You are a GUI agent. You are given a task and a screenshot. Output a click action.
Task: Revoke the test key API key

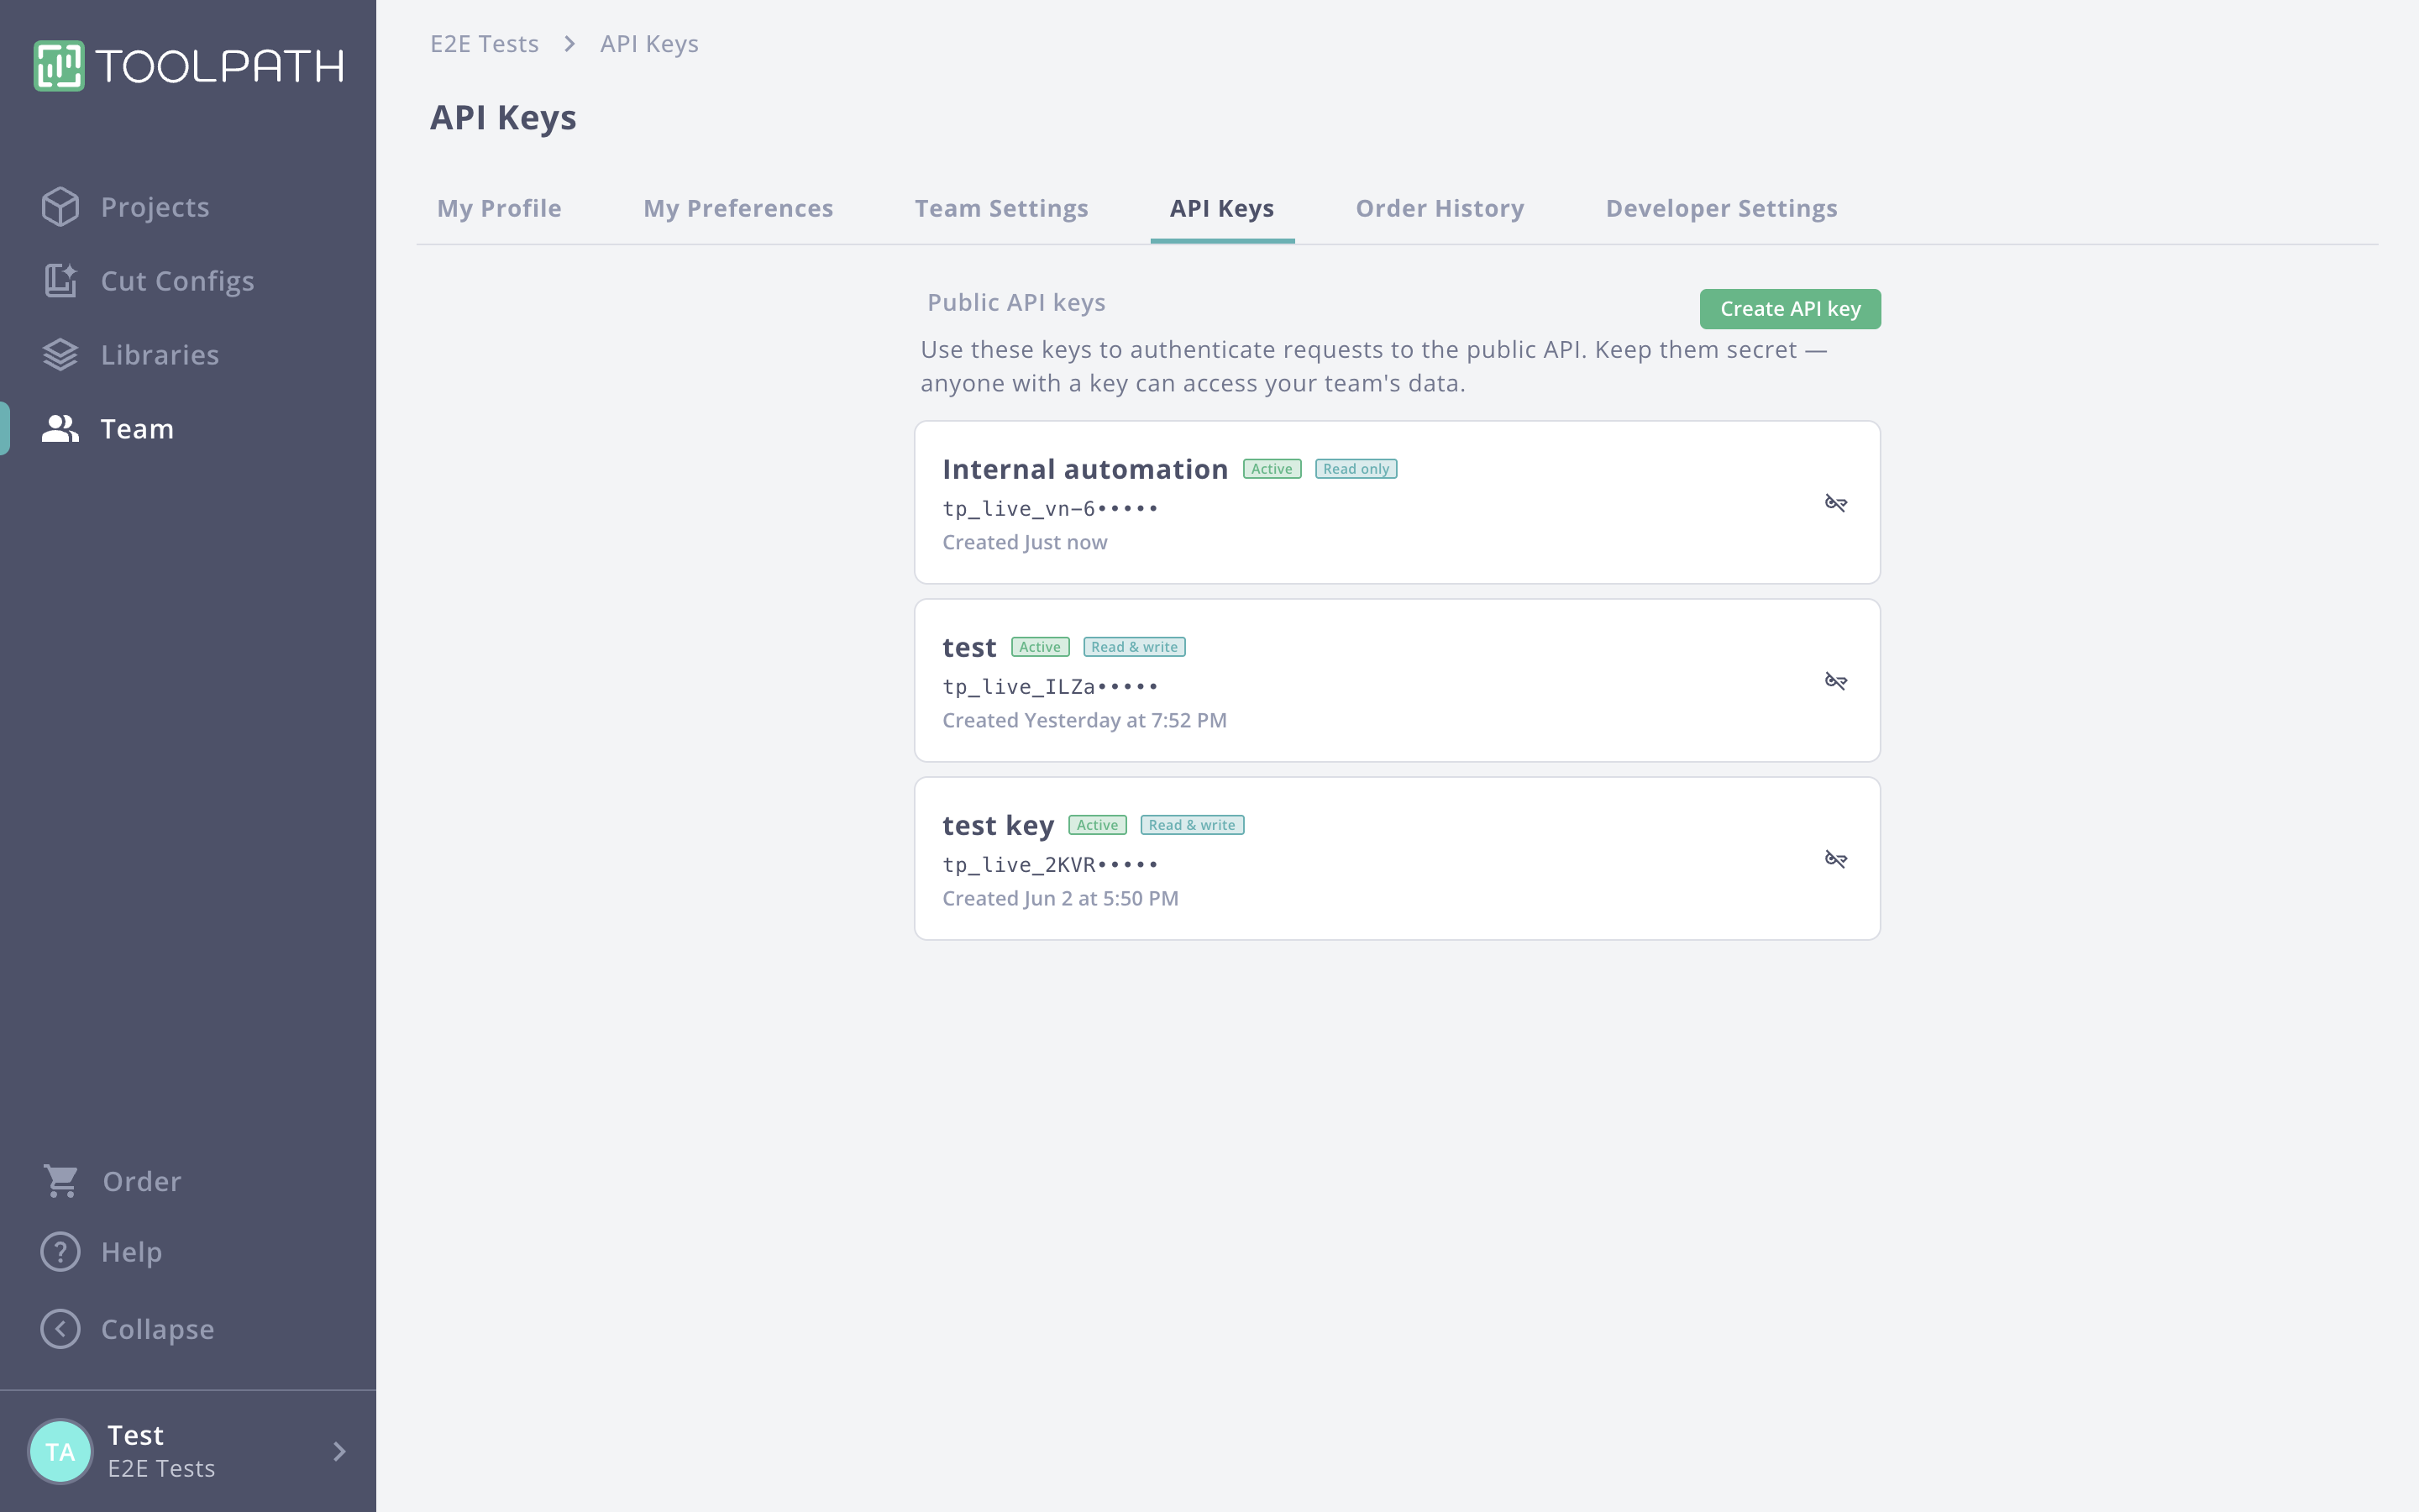click(1836, 859)
